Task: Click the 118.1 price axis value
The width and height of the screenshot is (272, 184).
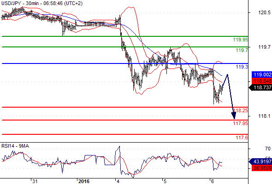Action: [x=264, y=116]
